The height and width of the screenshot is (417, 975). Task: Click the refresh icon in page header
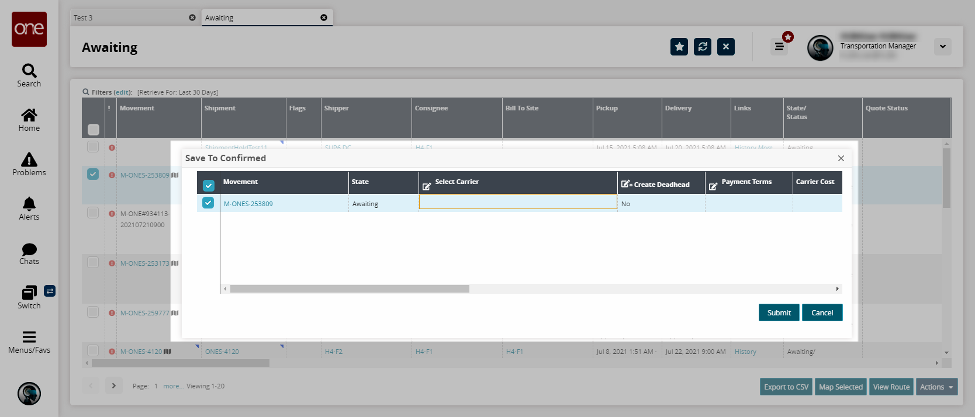tap(703, 47)
